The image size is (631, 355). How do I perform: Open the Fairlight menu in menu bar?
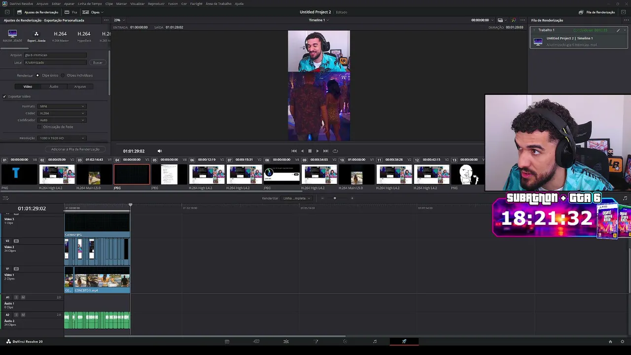[196, 3]
